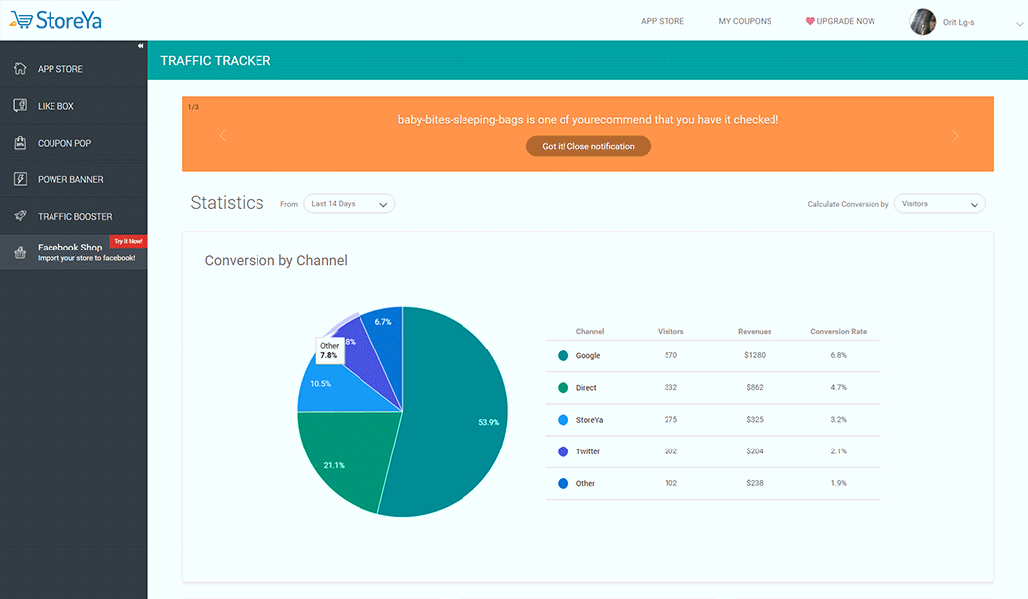Screen dimensions: 1028x599
Task: Click Other revenue value $238
Action: 755,483
